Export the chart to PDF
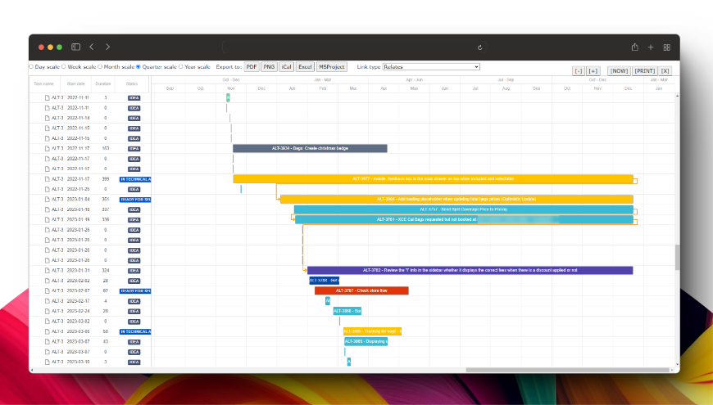 252,67
